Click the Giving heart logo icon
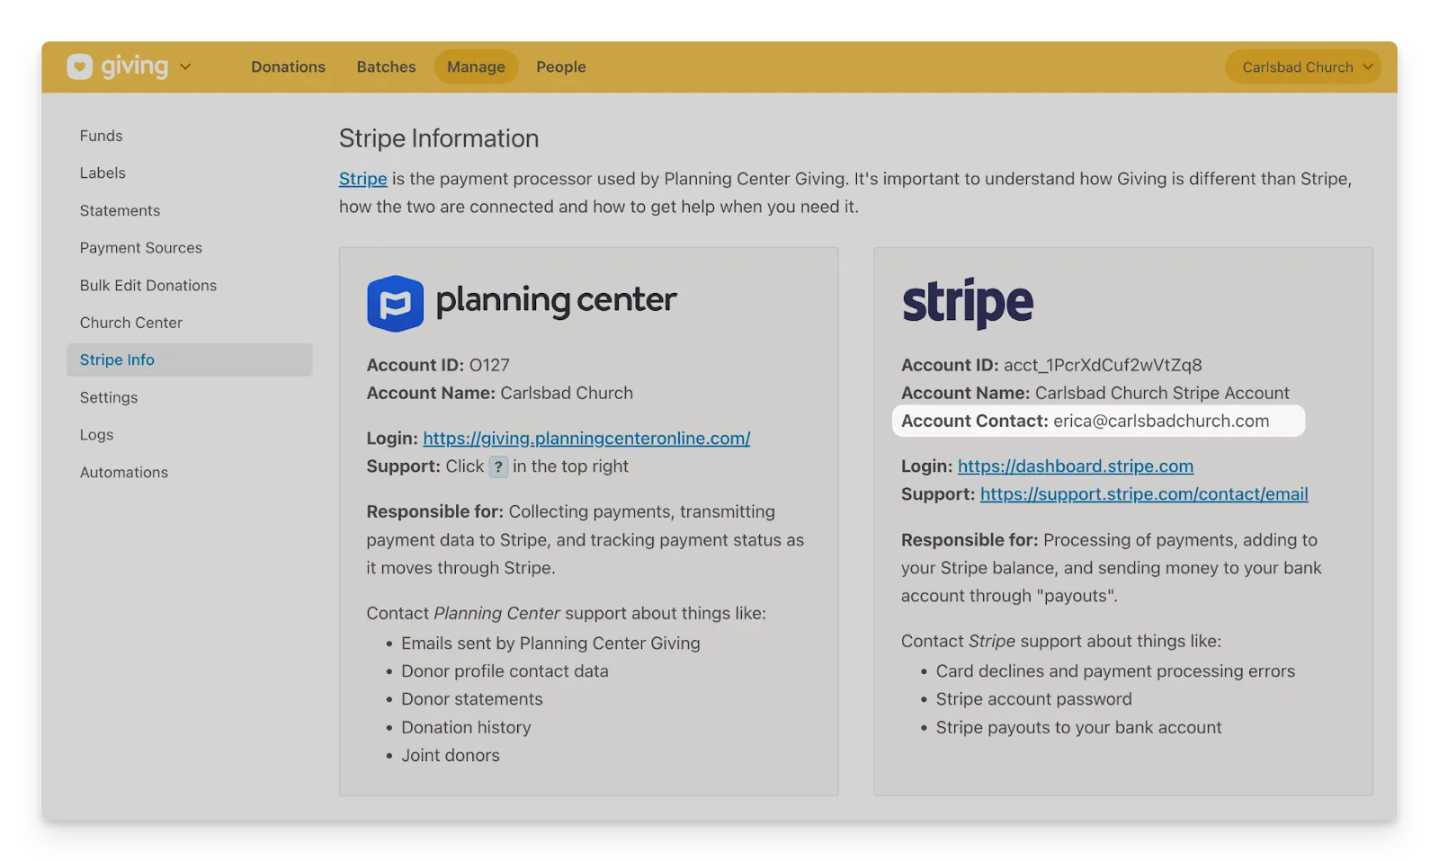This screenshot has width=1439, height=861. point(80,67)
